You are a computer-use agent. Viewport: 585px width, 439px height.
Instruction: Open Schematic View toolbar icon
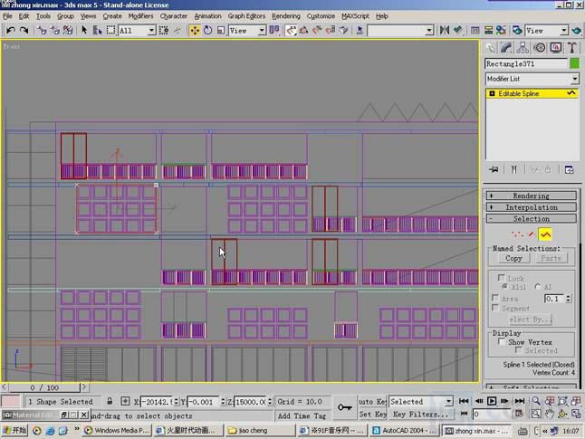pyautogui.click(x=488, y=30)
